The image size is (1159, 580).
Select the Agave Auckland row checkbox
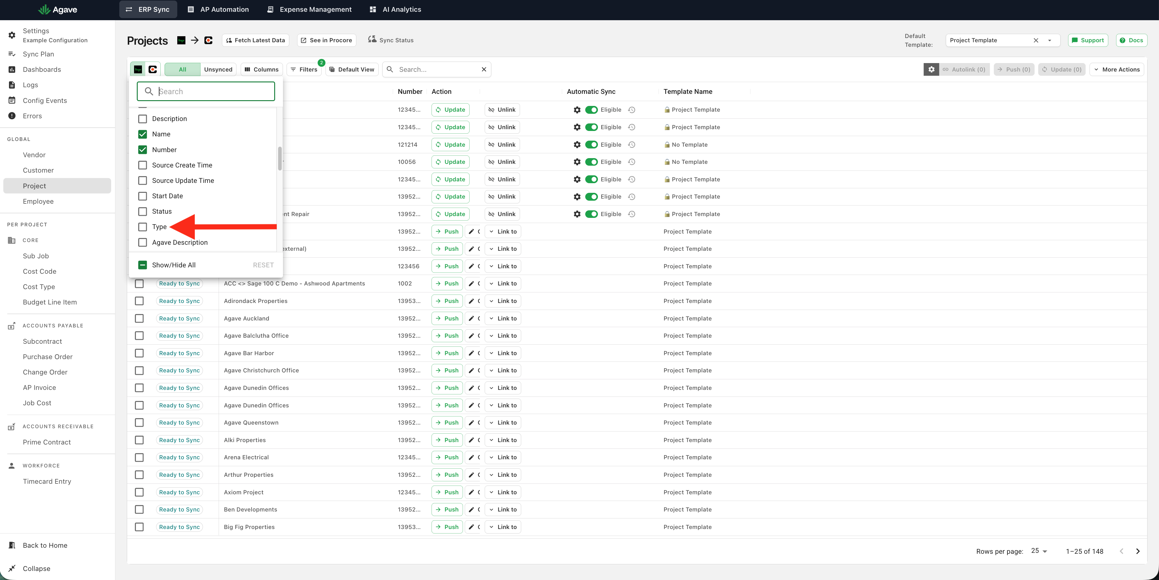click(140, 318)
